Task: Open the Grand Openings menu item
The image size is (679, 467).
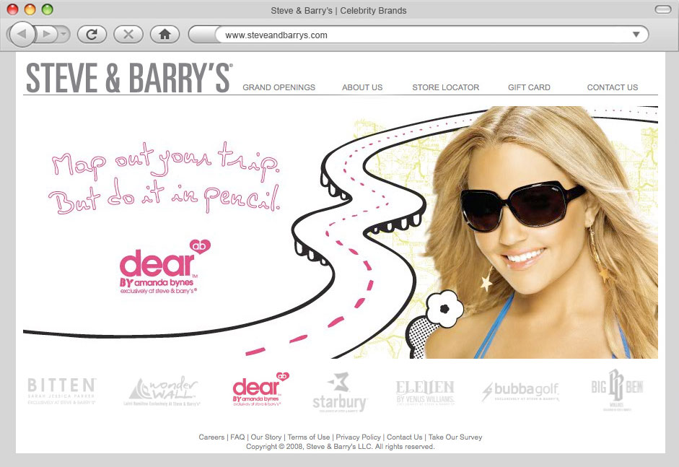Action: pyautogui.click(x=279, y=87)
